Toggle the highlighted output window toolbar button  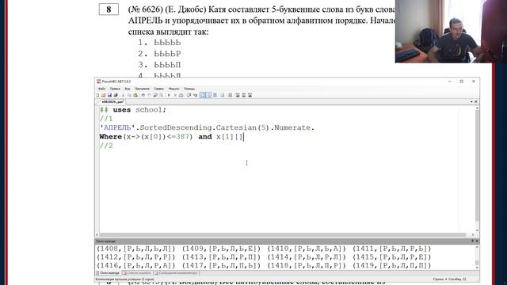(x=203, y=95)
